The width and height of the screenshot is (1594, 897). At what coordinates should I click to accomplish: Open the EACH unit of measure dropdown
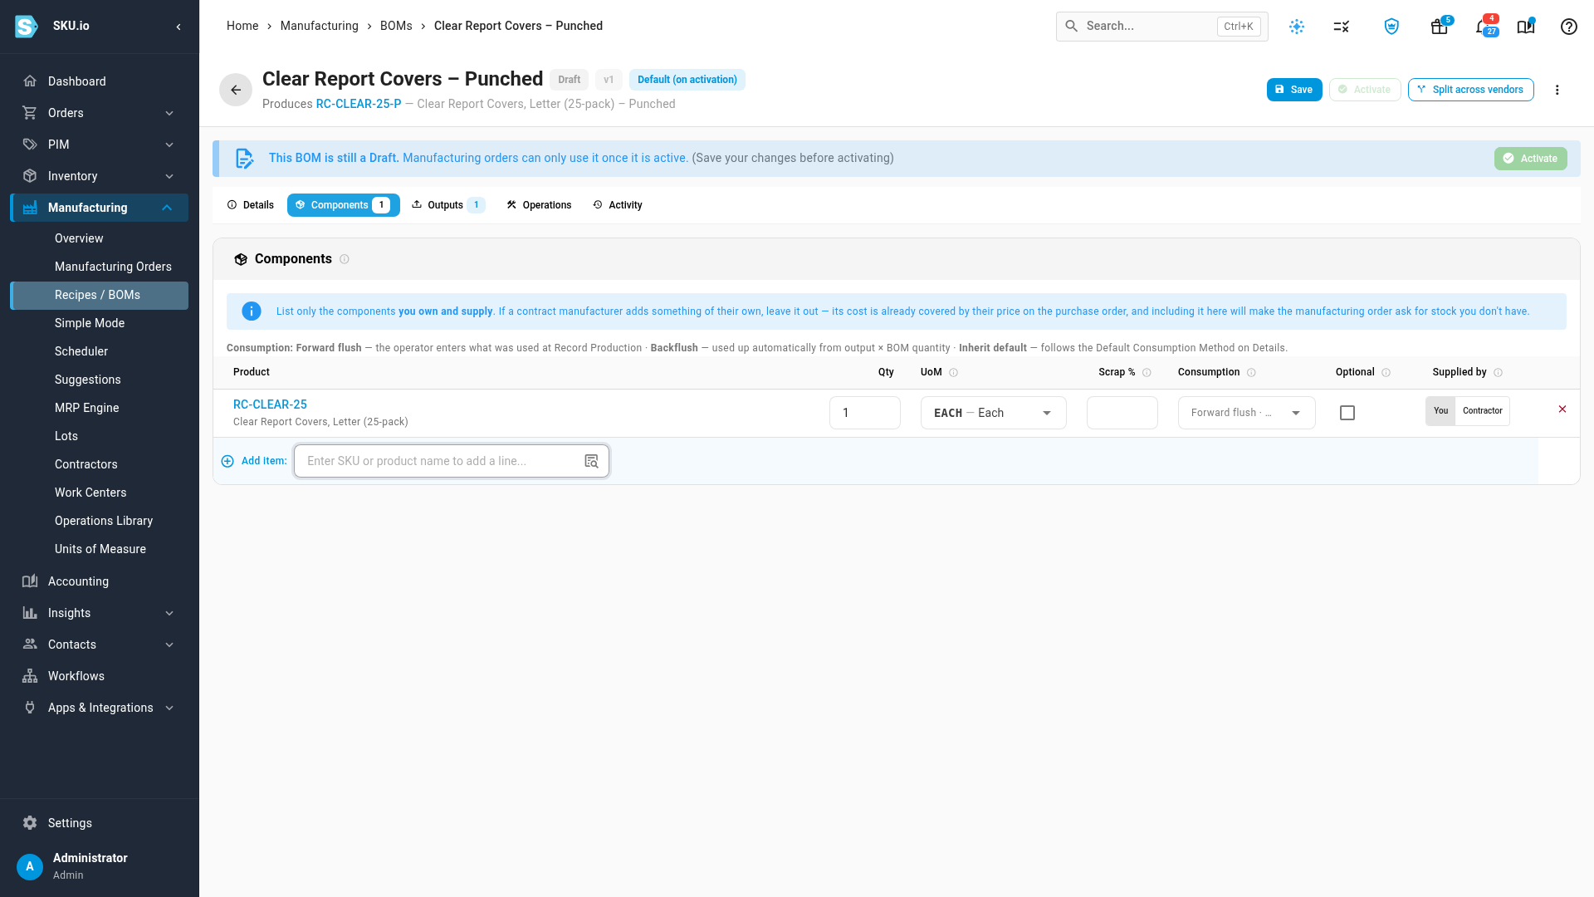(x=993, y=413)
